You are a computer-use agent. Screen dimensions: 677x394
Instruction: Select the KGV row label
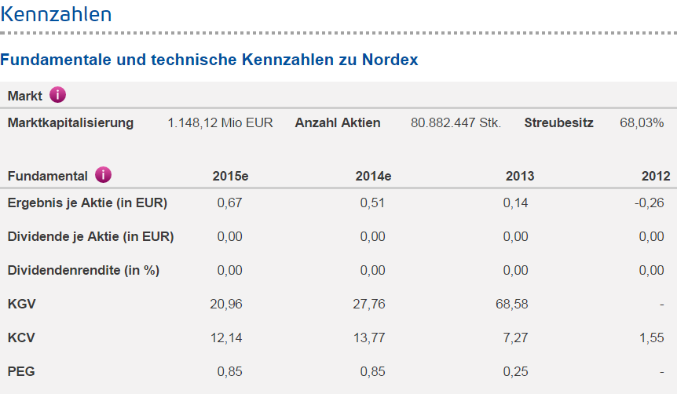coord(21,304)
